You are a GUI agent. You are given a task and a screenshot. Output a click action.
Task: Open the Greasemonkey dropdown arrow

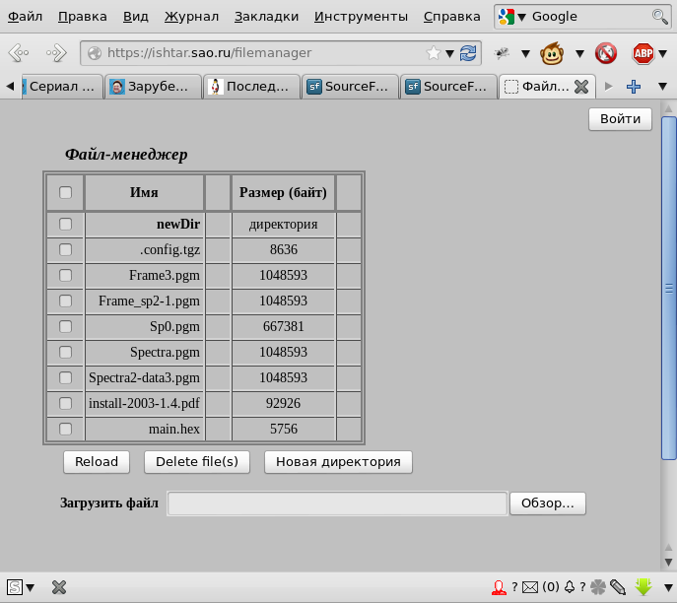[x=579, y=54]
